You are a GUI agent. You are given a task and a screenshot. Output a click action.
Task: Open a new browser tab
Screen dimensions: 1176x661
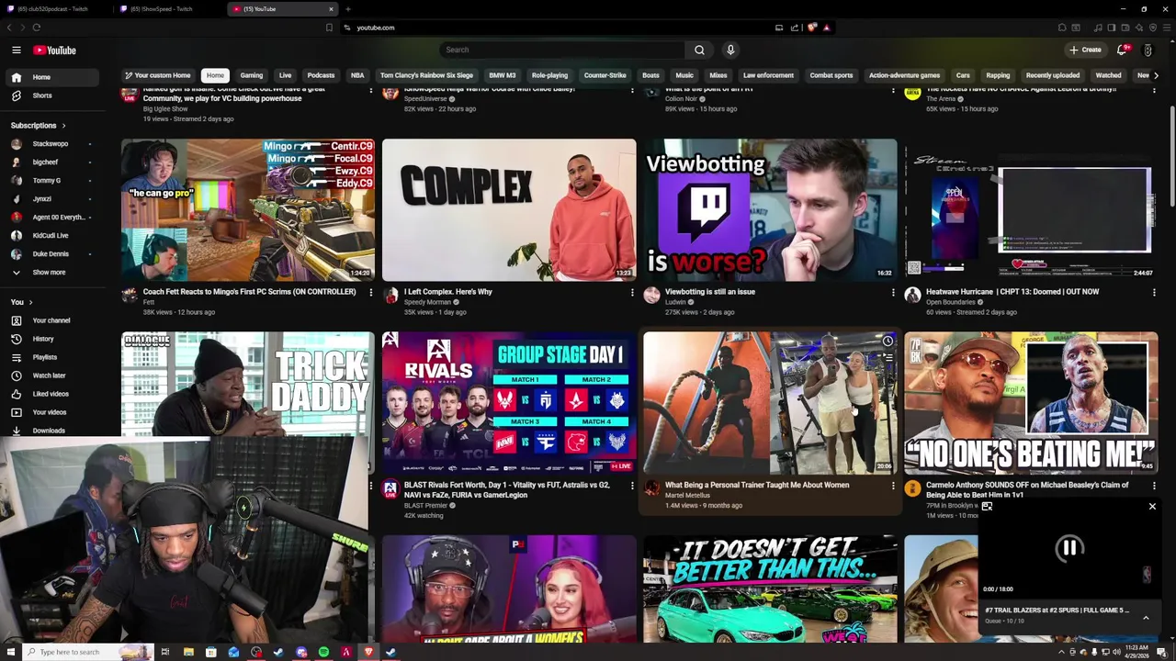pyautogui.click(x=347, y=9)
